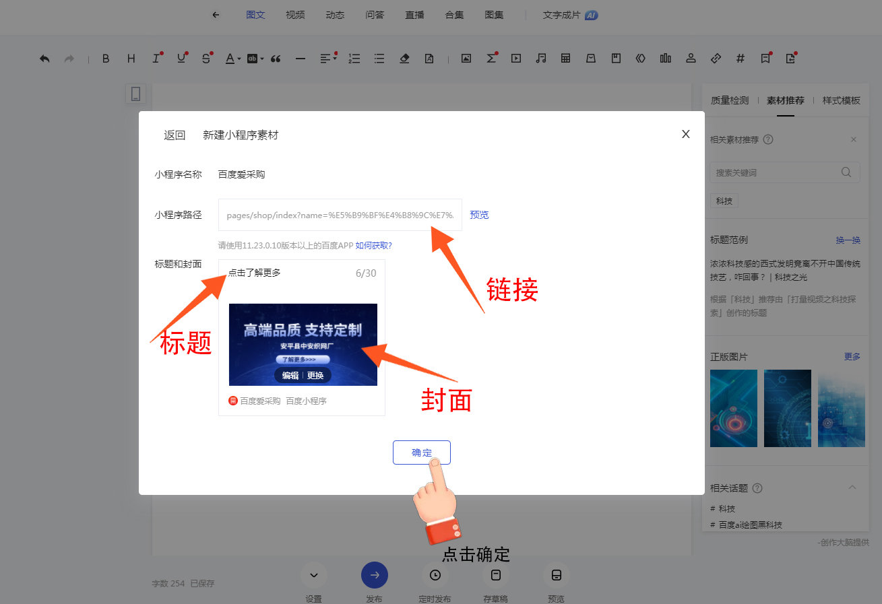Click the eraser clear-format icon
This screenshot has width=882, height=604.
click(x=404, y=59)
